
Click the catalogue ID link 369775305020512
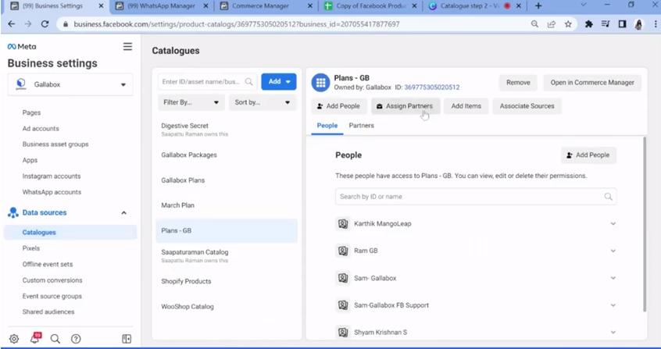(431, 87)
